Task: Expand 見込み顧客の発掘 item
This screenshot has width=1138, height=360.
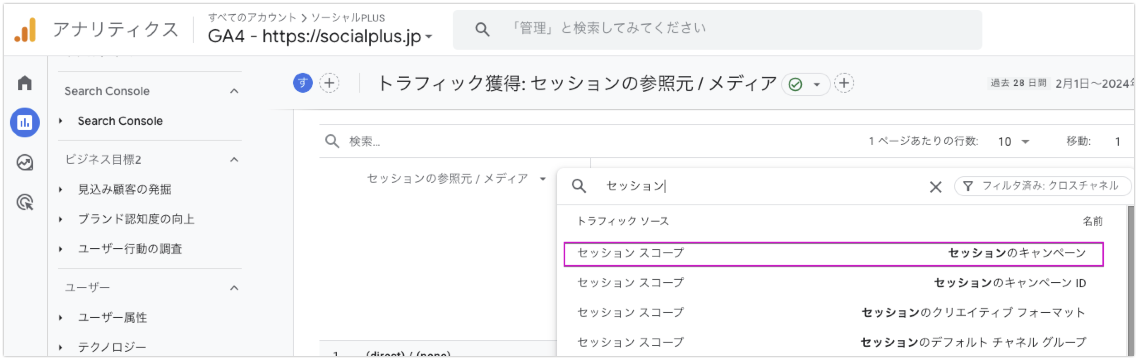Action: click(60, 190)
